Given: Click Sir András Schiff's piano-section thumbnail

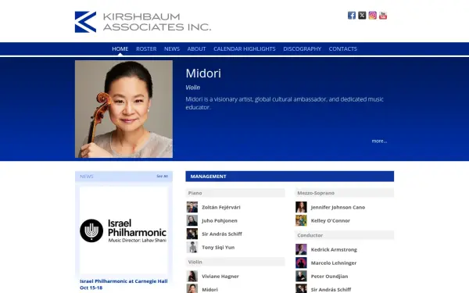Looking at the screenshot, I should point(192,234).
